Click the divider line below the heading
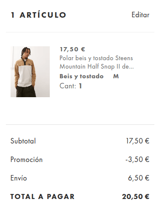The width and height of the screenshot is (162, 207). [x=80, y=32]
